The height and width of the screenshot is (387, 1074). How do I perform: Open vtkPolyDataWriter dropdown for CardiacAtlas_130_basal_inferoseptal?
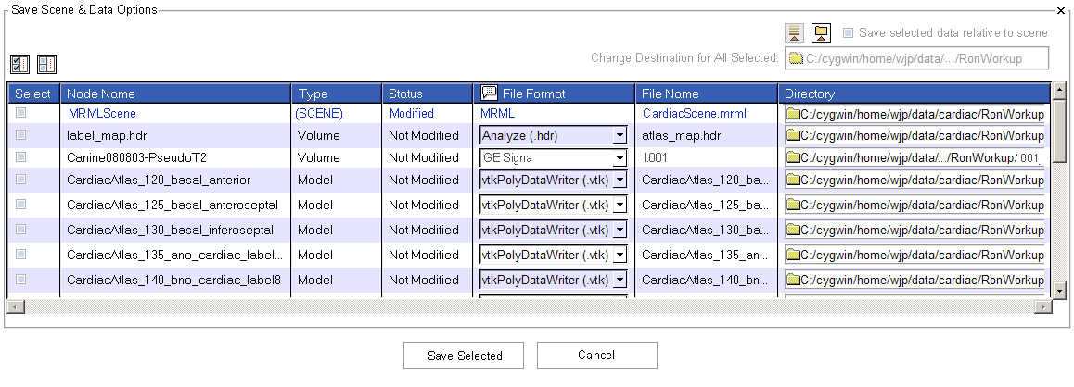[619, 231]
